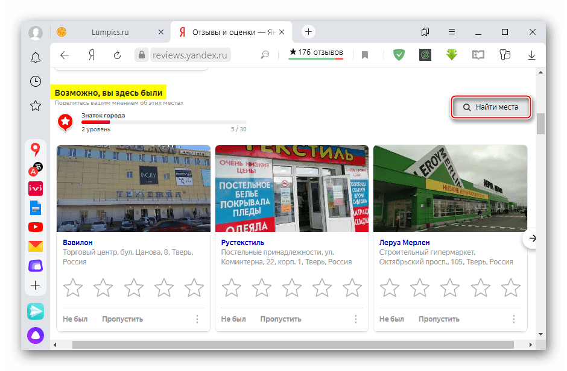
Task: Click the horizontal scrollbar at page bottom
Action: click(x=293, y=345)
